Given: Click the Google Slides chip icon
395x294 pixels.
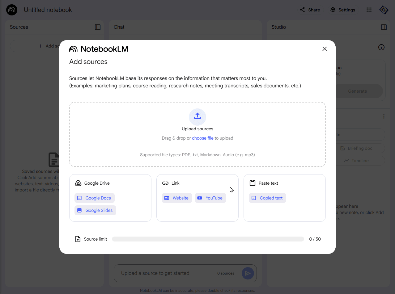Looking at the screenshot, I should pos(79,210).
